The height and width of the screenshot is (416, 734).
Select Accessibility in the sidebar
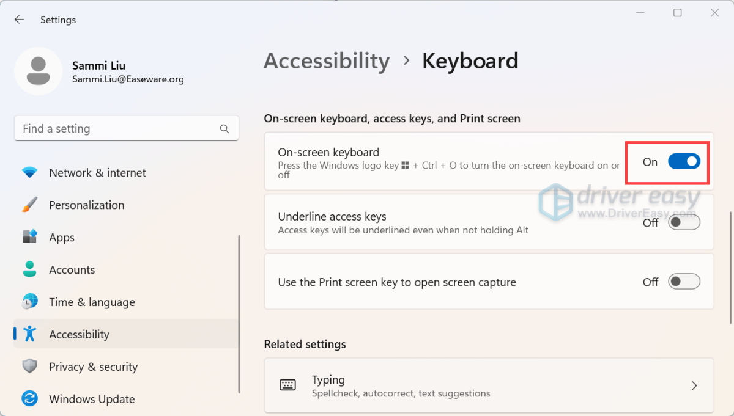pyautogui.click(x=79, y=334)
